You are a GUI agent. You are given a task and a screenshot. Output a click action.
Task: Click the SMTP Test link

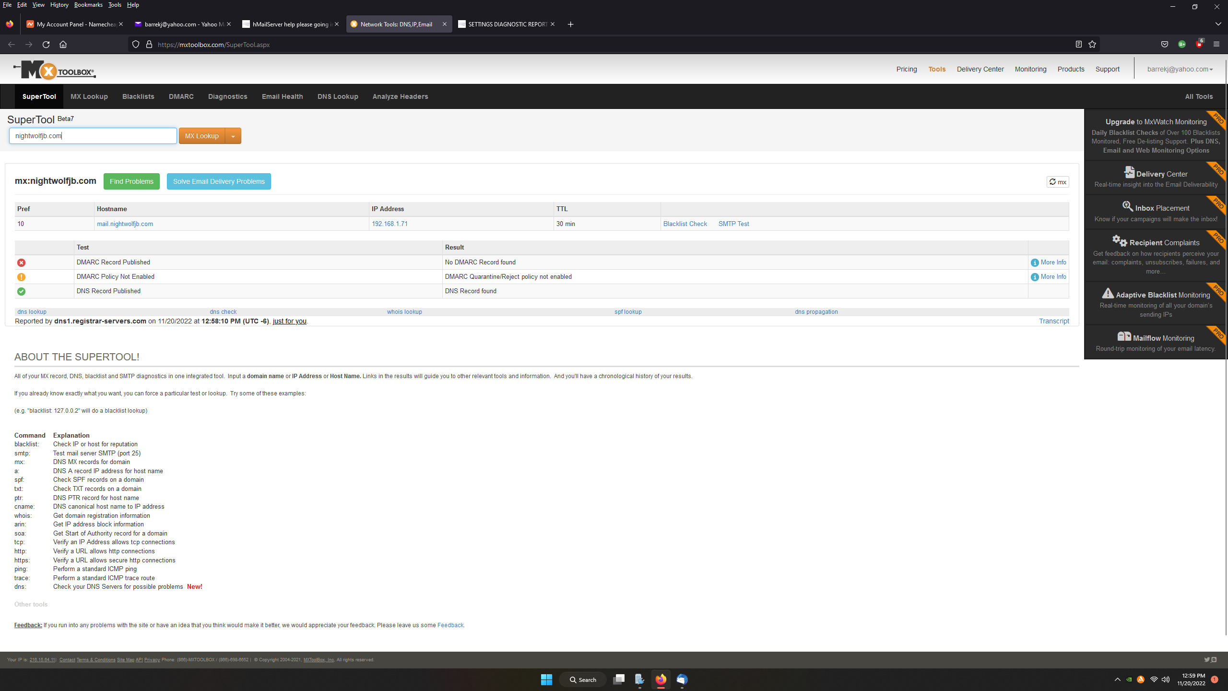[733, 224]
